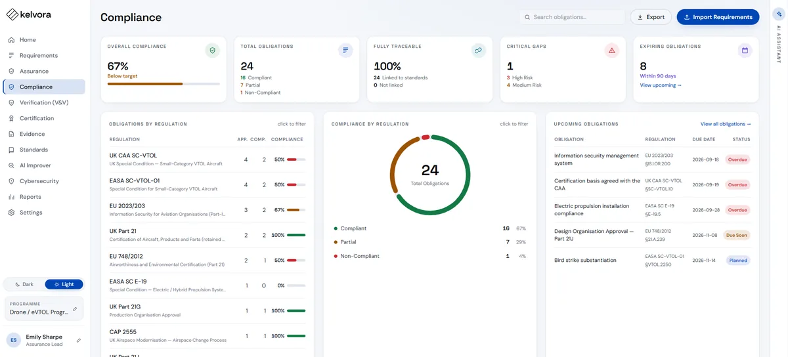Switch to Light theme
The width and height of the screenshot is (788, 357).
pyautogui.click(x=64, y=284)
